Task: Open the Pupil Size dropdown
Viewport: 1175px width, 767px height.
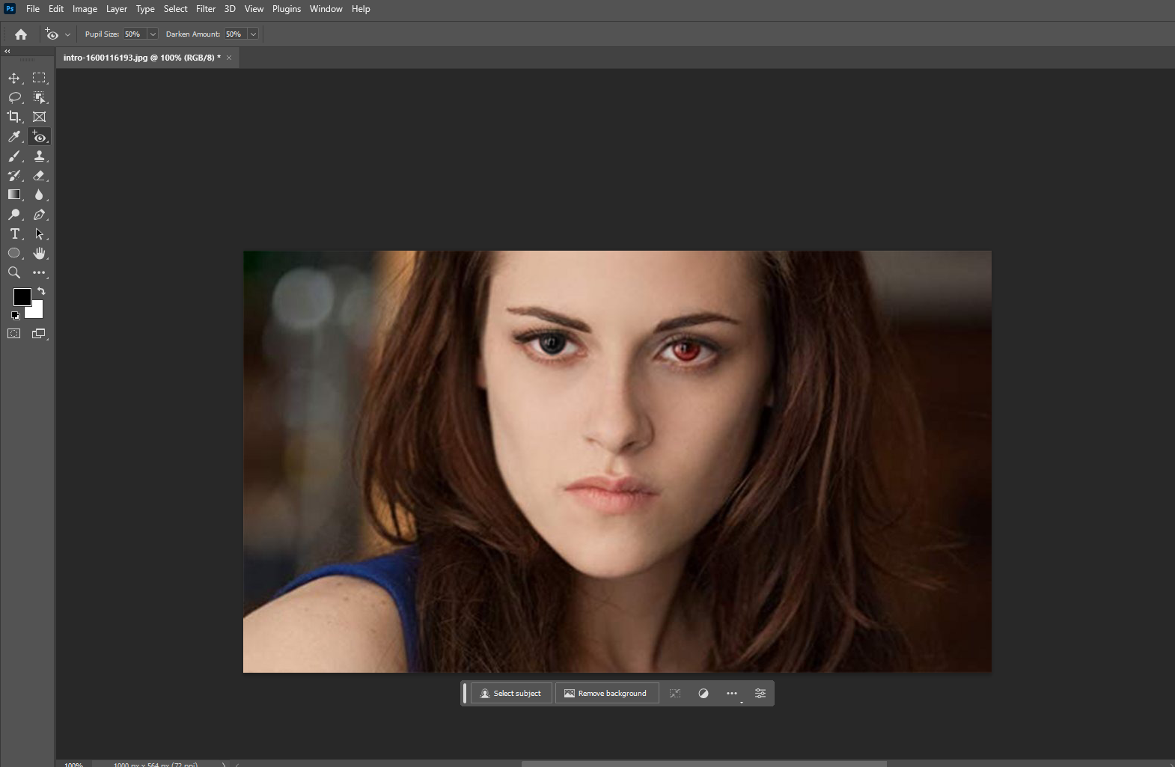Action: (x=153, y=34)
